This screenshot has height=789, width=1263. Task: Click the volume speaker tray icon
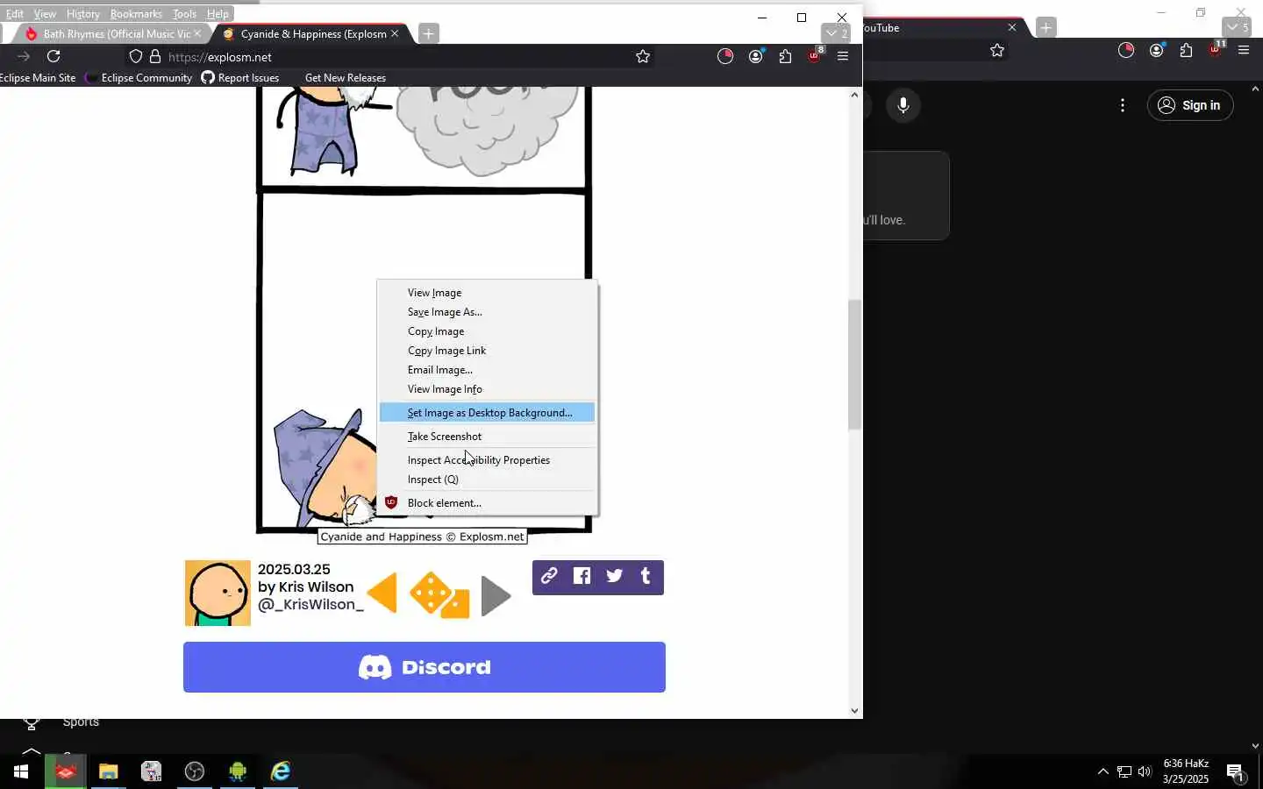tap(1145, 771)
